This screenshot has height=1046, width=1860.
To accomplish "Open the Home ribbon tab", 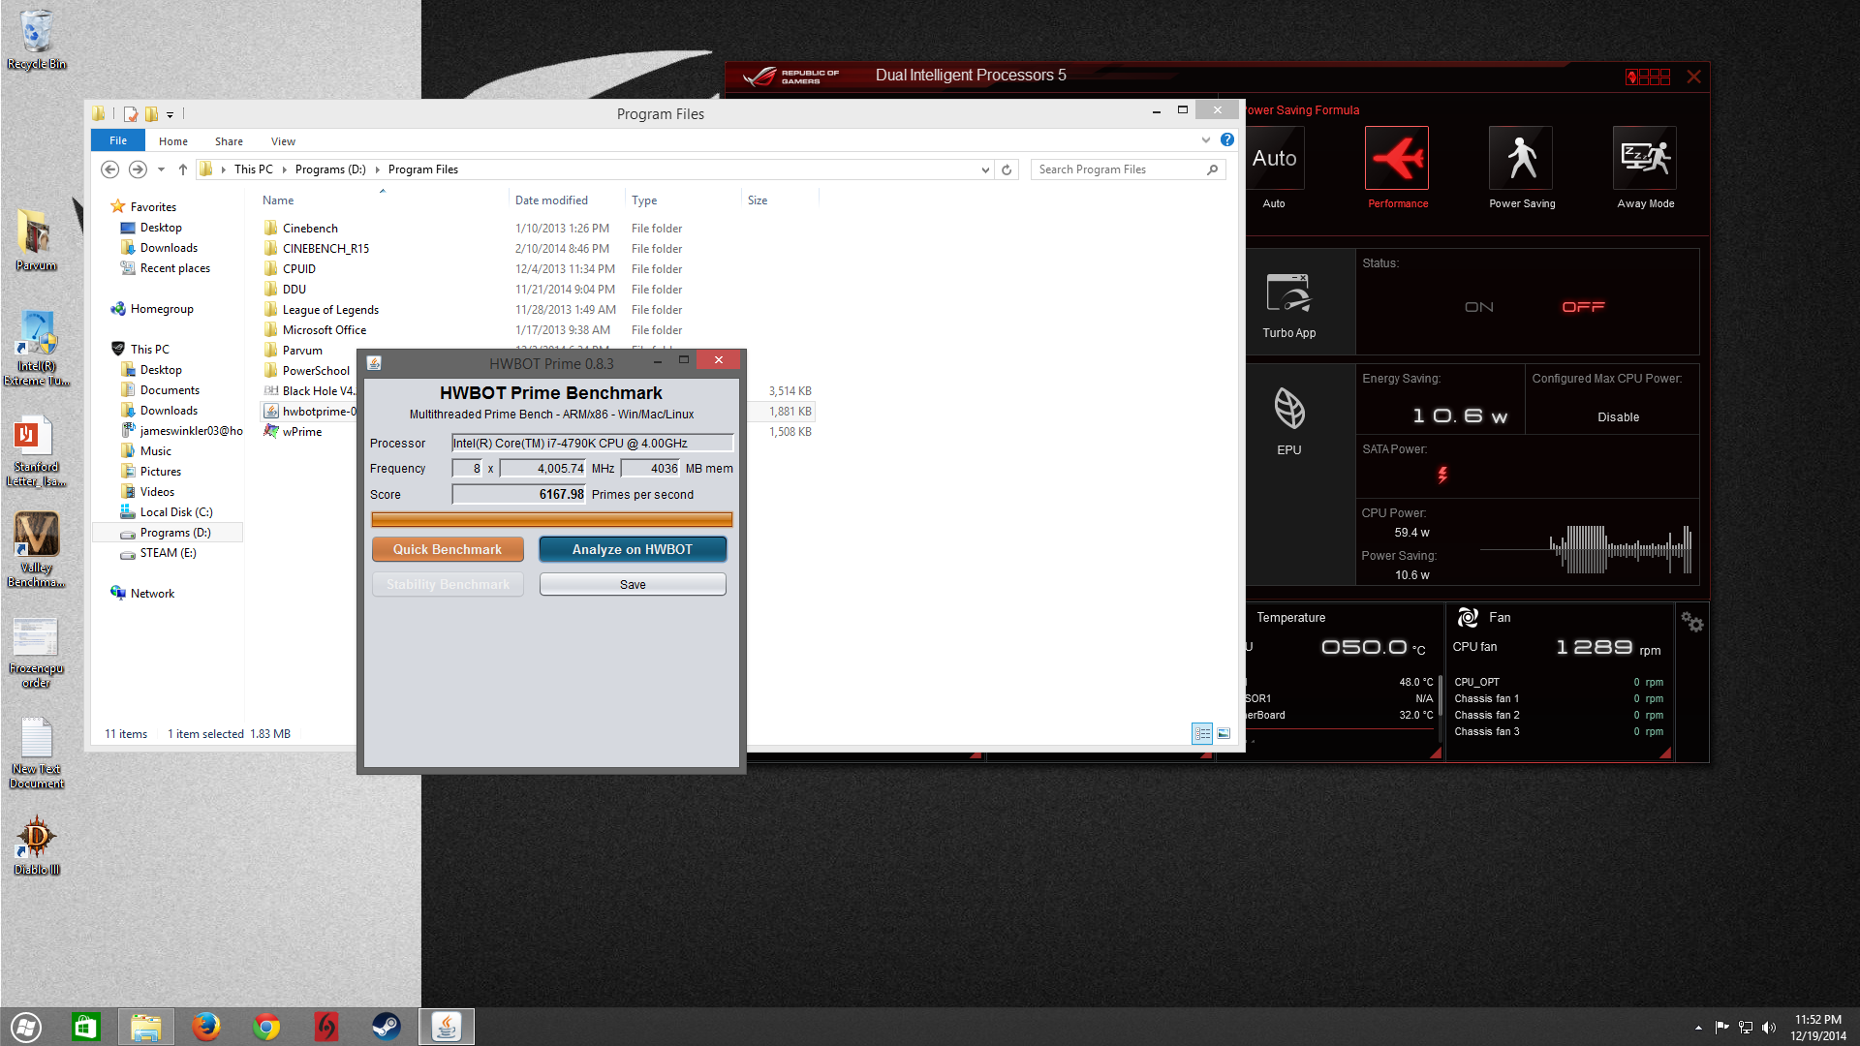I will coord(173,141).
